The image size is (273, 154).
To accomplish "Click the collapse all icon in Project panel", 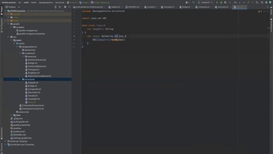I will (x=60, y=7).
